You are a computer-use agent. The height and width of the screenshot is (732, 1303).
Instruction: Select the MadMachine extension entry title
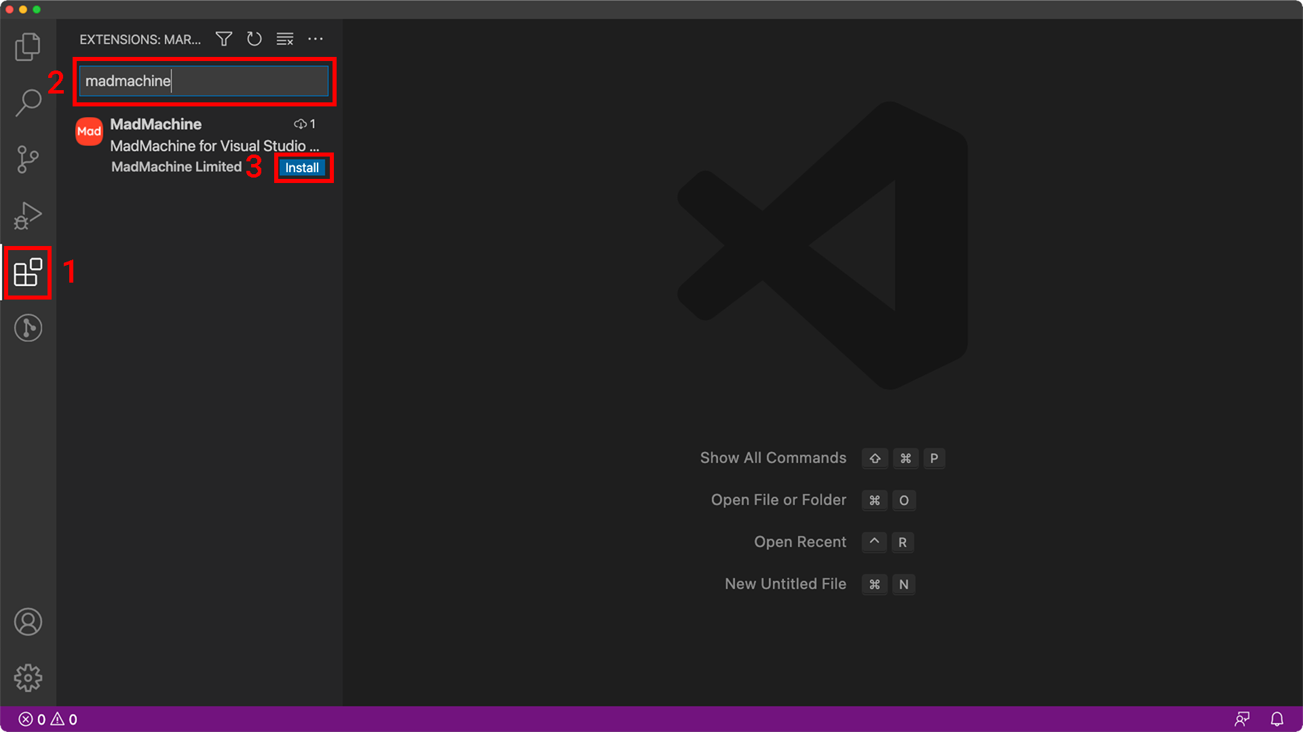point(156,124)
